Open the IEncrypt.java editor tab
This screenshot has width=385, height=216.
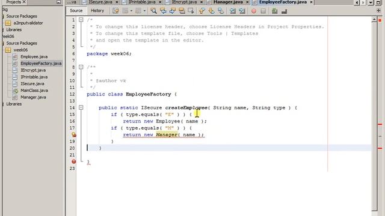tap(184, 2)
